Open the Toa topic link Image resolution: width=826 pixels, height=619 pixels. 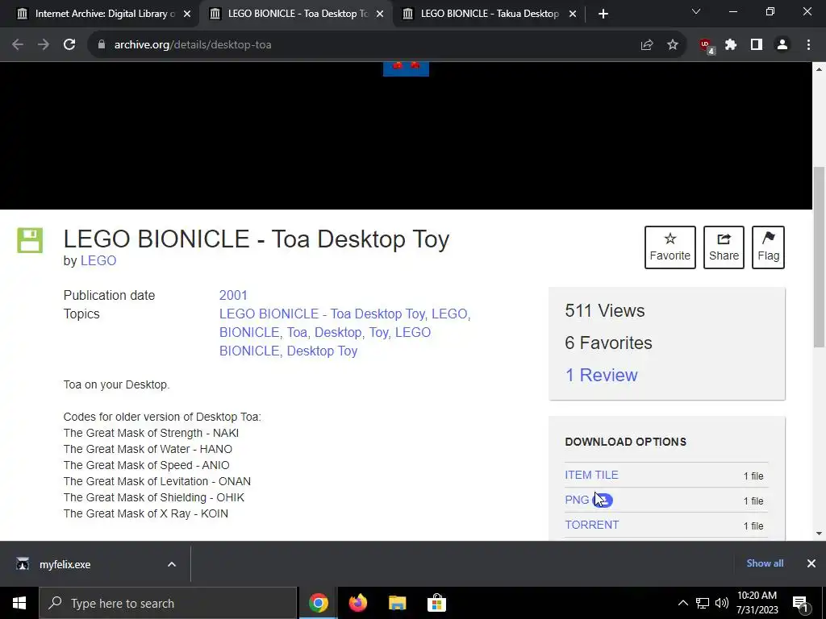click(297, 332)
